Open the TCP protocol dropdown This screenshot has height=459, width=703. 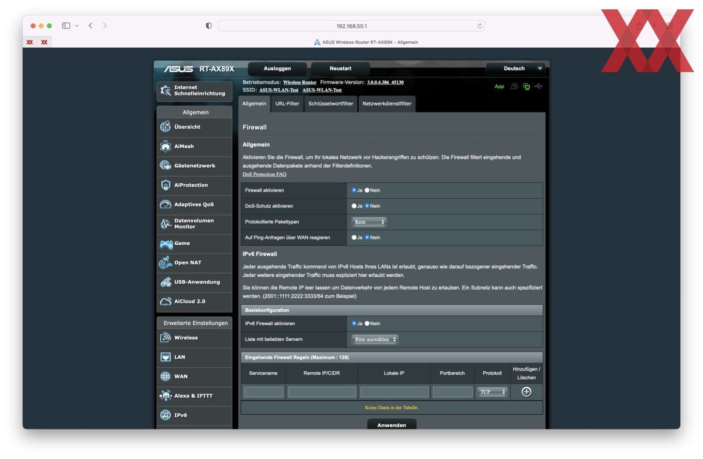click(x=492, y=392)
